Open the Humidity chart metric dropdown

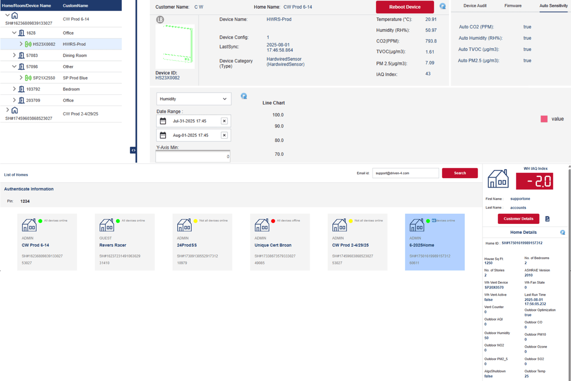[x=194, y=99]
